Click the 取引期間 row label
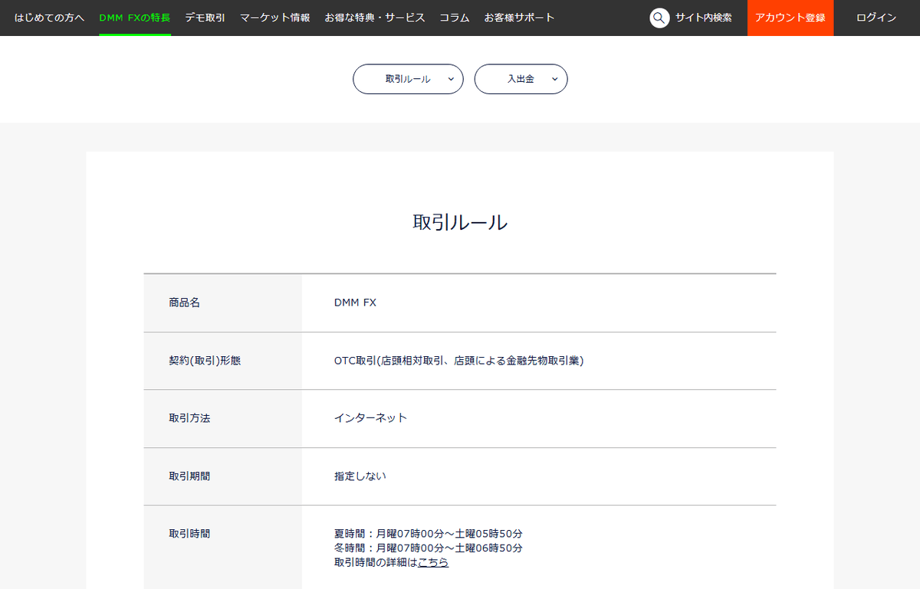This screenshot has width=920, height=589. tap(189, 476)
